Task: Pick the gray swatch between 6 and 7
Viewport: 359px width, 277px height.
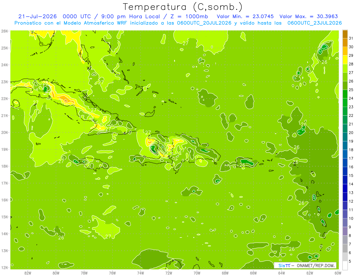Action: click(345, 248)
